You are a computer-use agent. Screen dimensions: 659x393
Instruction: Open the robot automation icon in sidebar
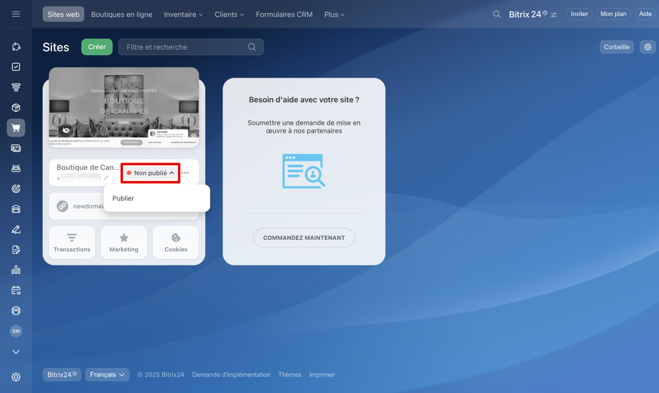click(x=16, y=169)
